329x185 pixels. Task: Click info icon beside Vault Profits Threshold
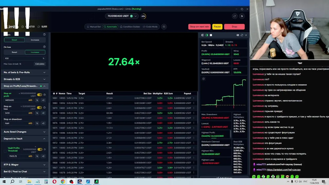click(x=44, y=149)
